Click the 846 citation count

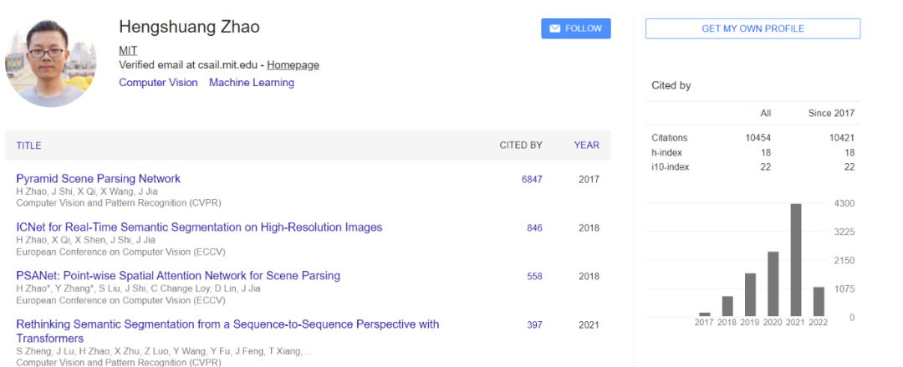[x=534, y=227]
